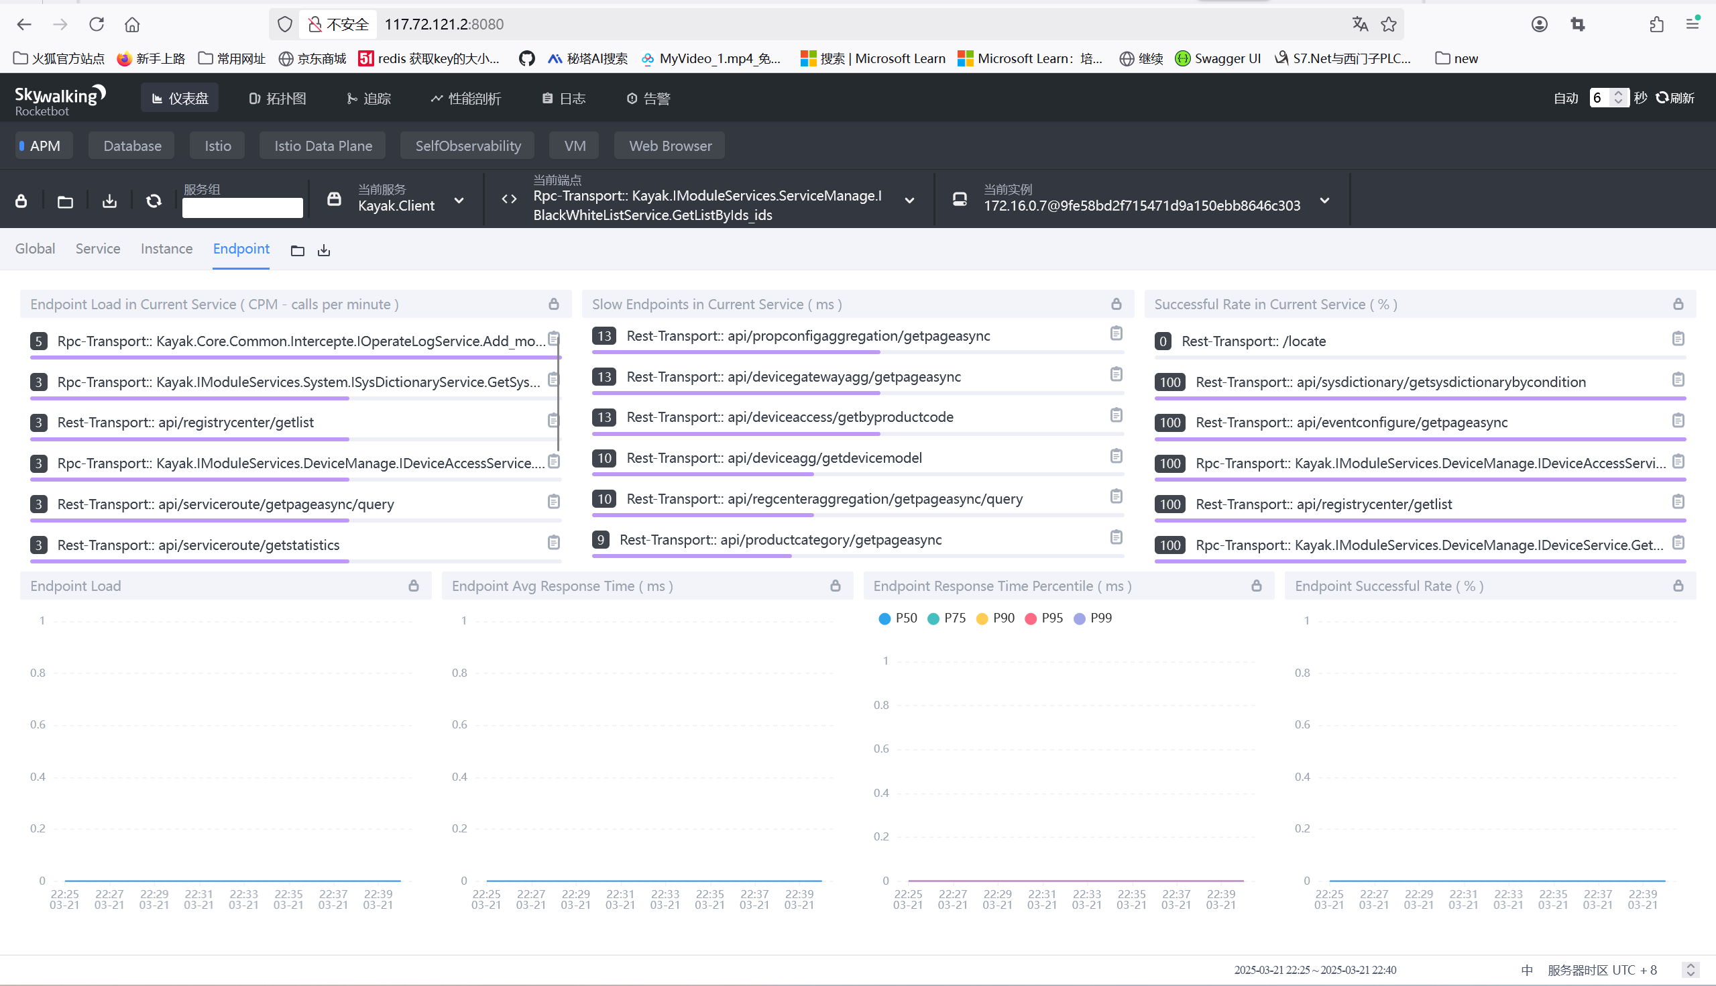Image resolution: width=1716 pixels, height=986 pixels.
Task: Click the reload sync icon in toolbar
Action: [x=154, y=201]
